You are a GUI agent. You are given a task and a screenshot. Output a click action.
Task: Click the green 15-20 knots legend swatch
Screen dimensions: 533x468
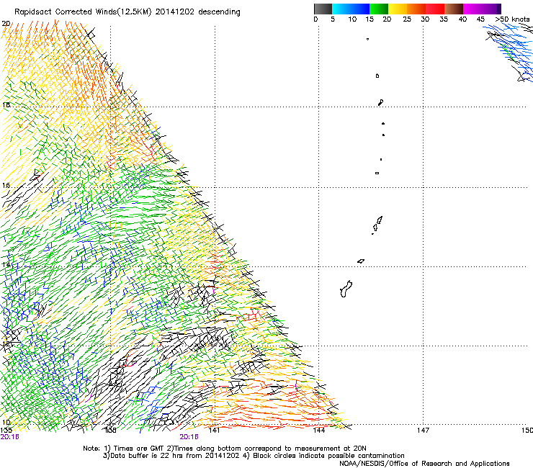[379, 9]
